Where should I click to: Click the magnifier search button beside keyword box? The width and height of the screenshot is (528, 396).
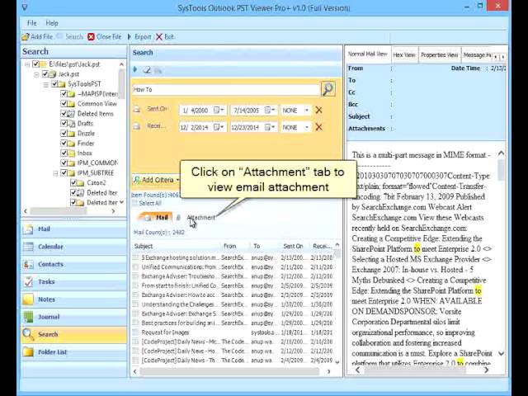point(328,89)
